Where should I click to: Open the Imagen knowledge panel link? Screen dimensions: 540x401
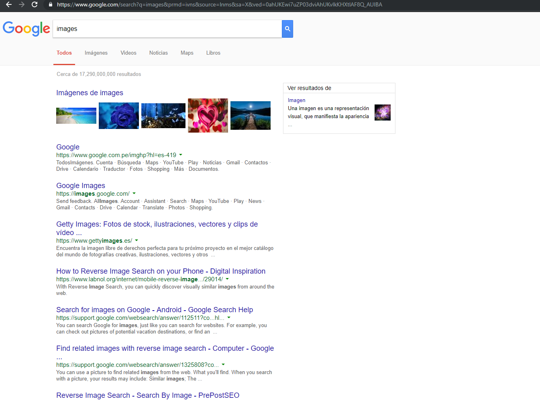coord(297,100)
